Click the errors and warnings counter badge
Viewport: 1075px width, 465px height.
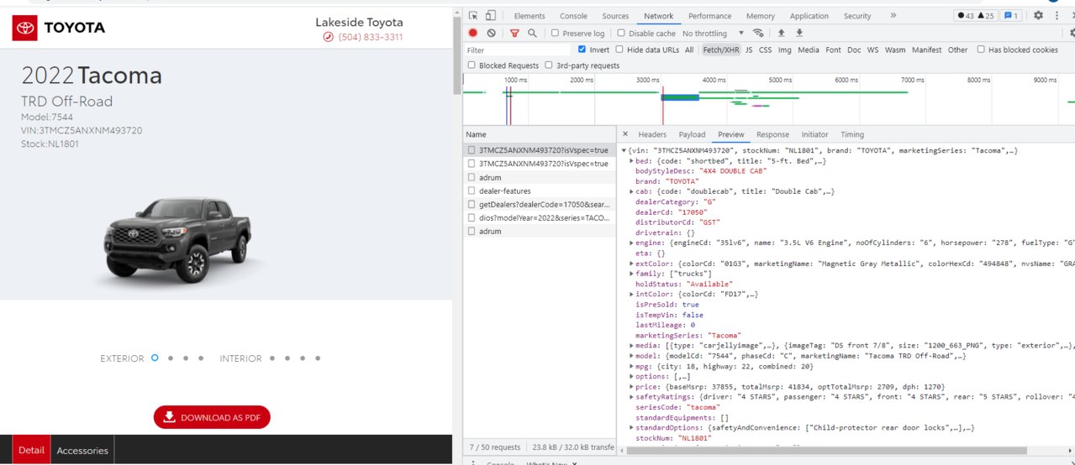975,16
